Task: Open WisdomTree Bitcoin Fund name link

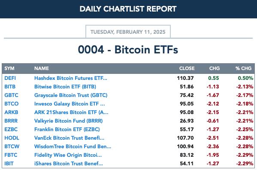Action: (73, 147)
